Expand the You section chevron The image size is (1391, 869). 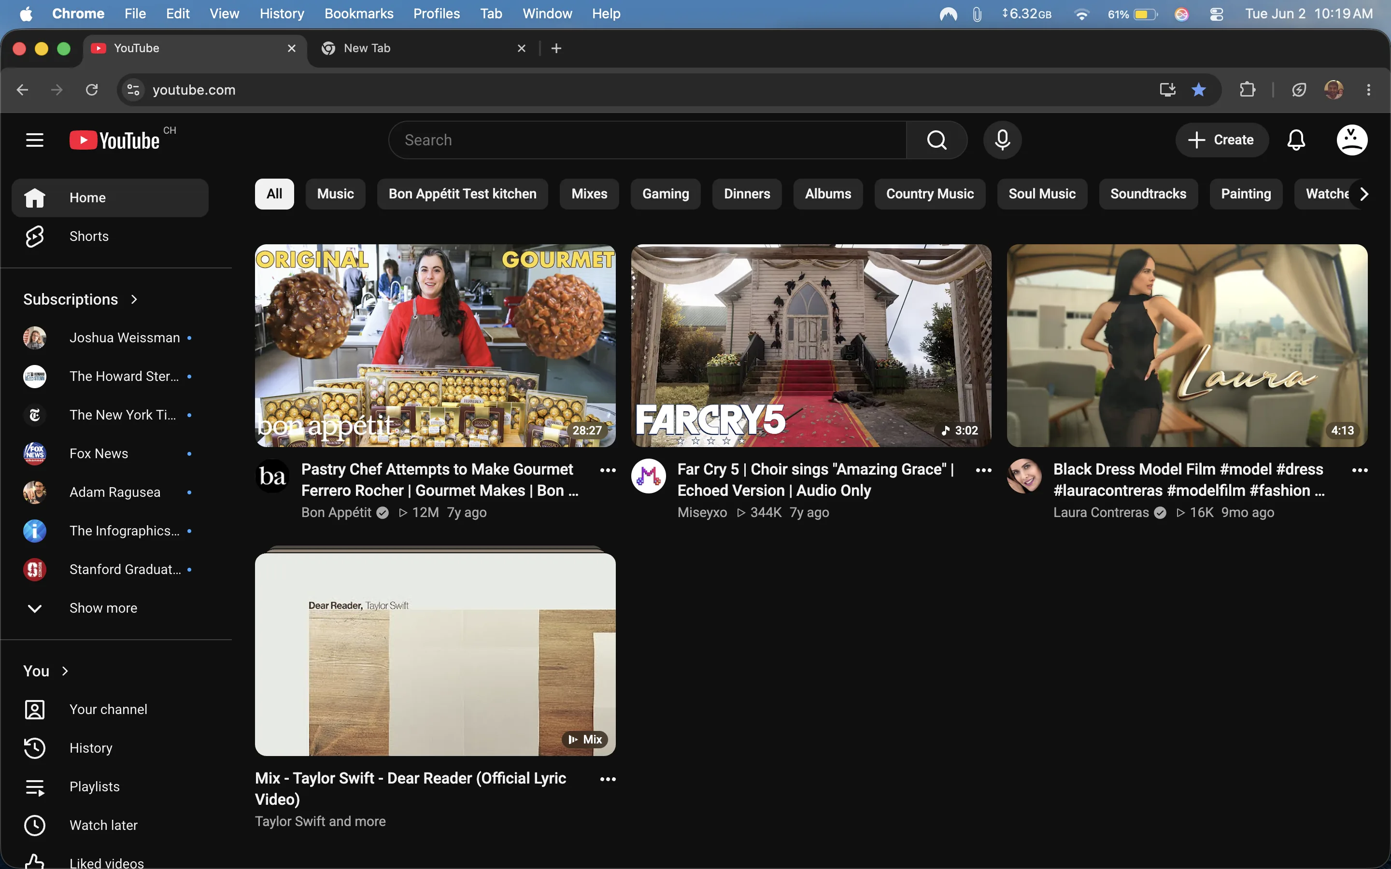click(x=65, y=671)
